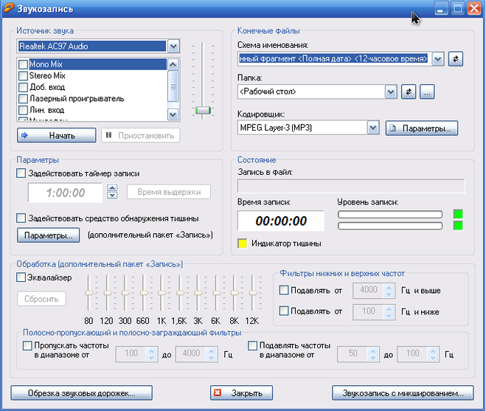Image resolution: width=486 pixels, height=411 pixels.
Task: Check the Stereo Mix source checkbox
Action: 24,76
